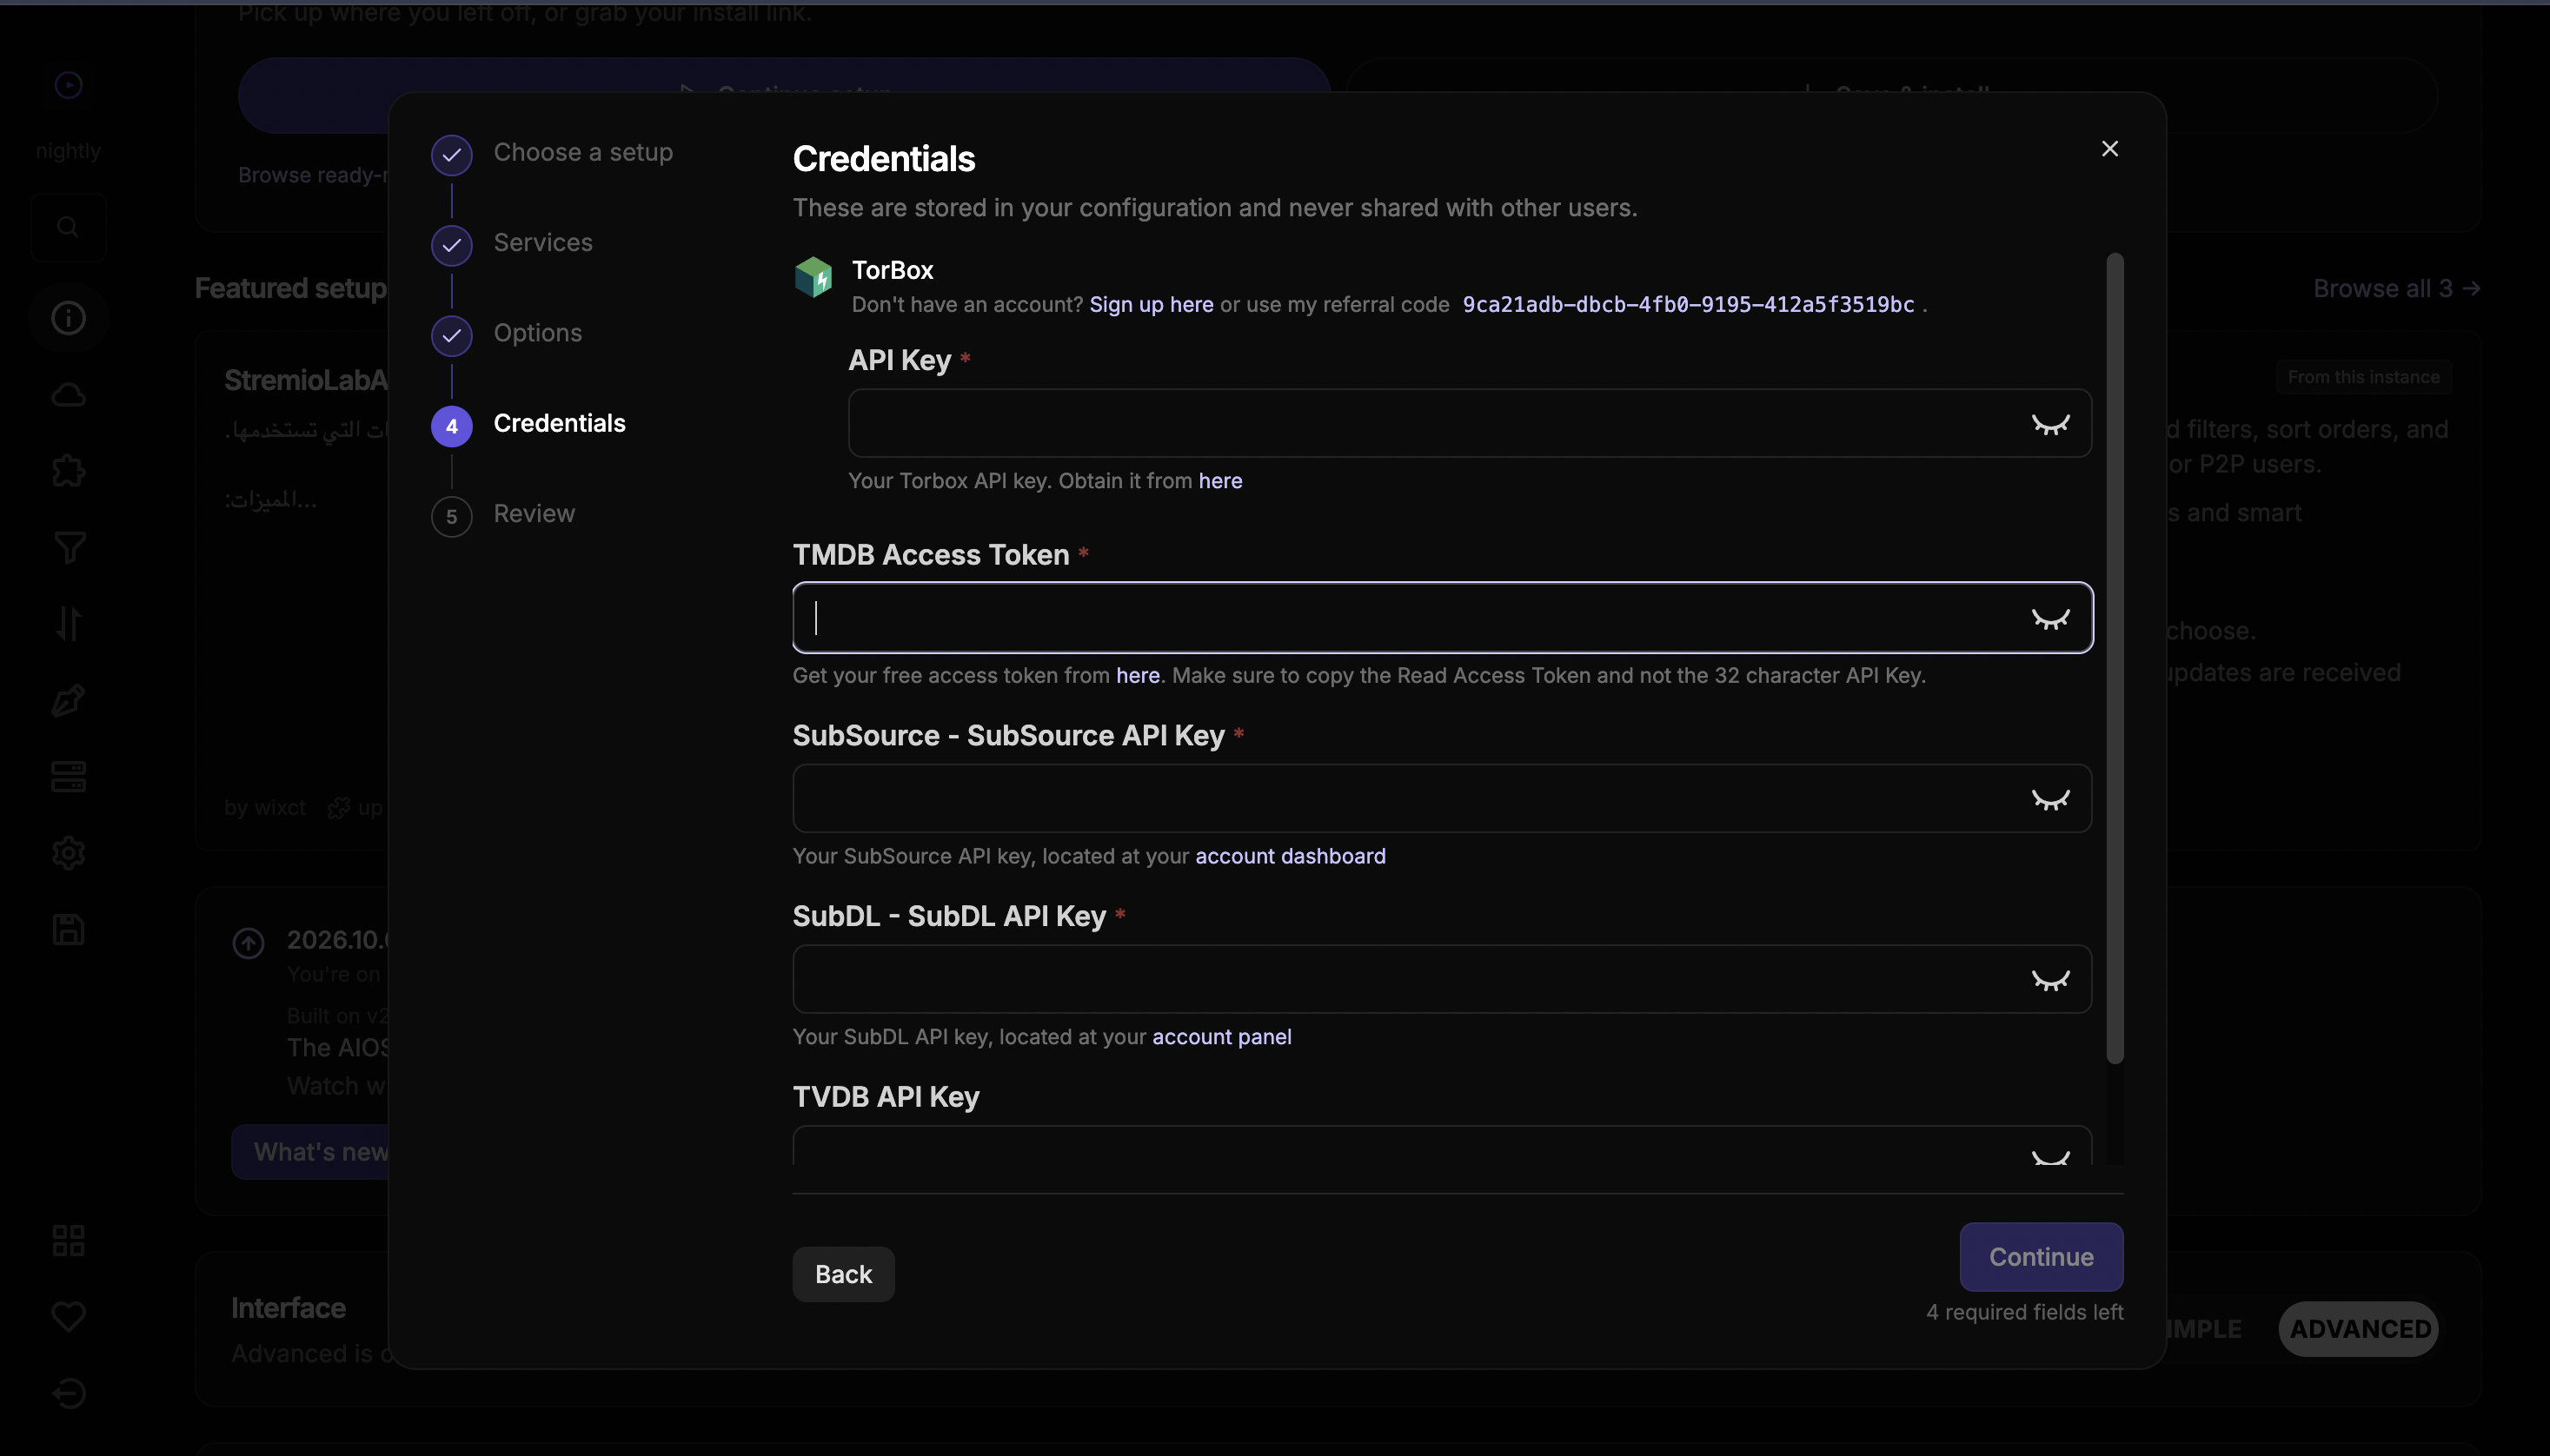2550x1456 pixels.
Task: Open the cloud services sidebar icon
Action: [68, 395]
